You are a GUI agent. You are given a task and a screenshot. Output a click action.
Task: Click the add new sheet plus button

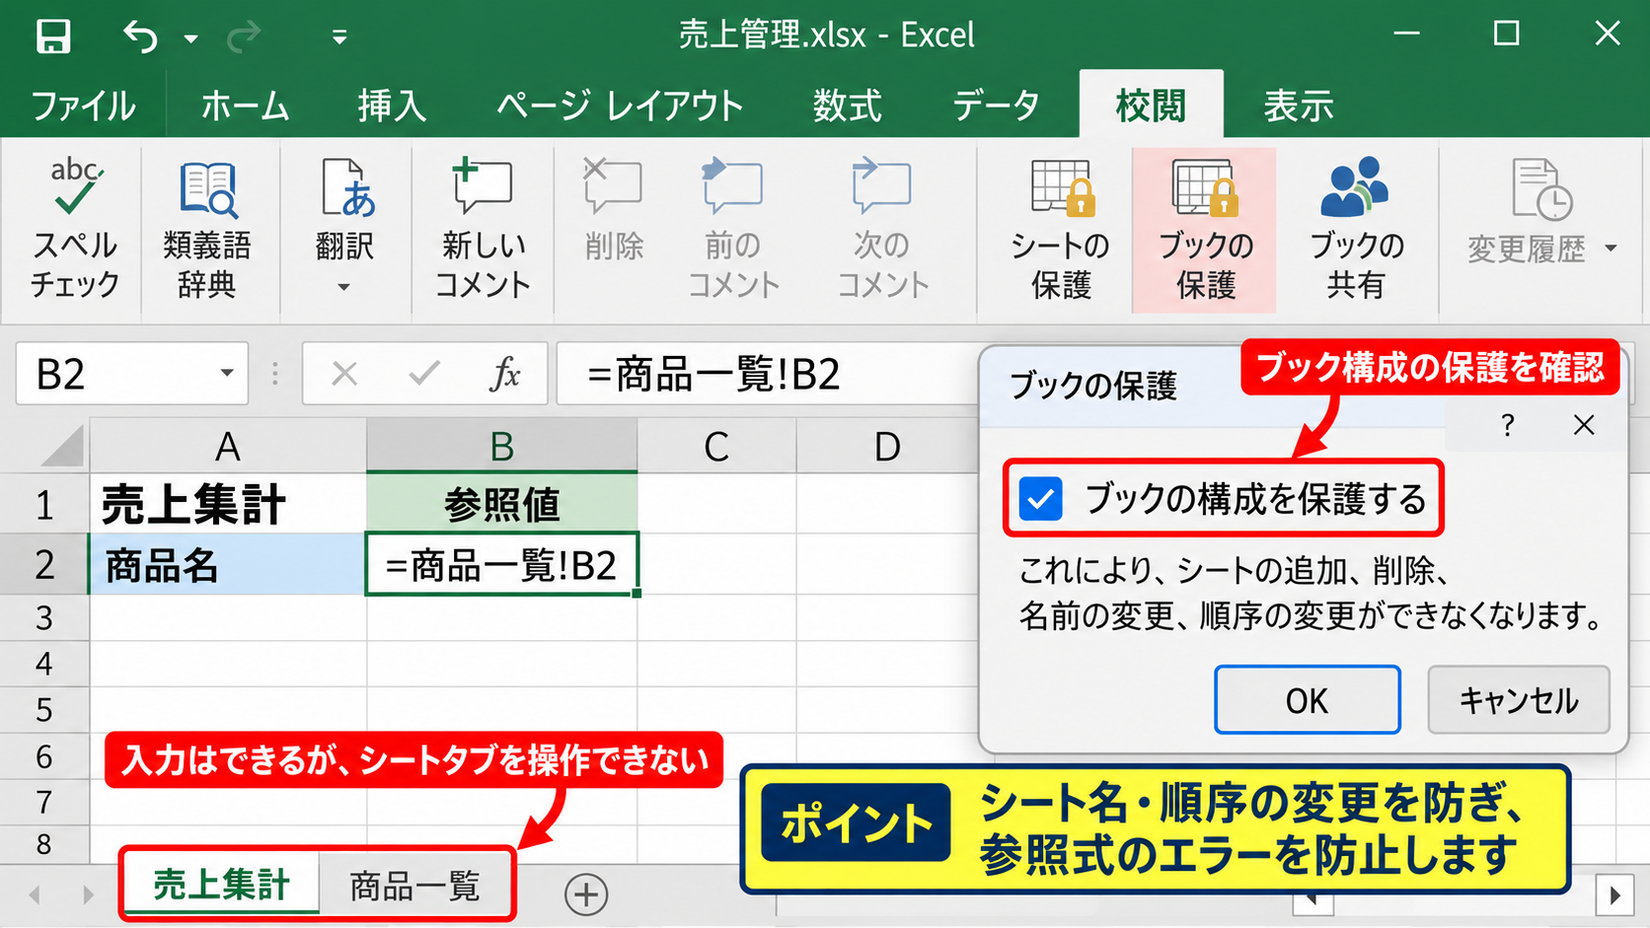(586, 894)
